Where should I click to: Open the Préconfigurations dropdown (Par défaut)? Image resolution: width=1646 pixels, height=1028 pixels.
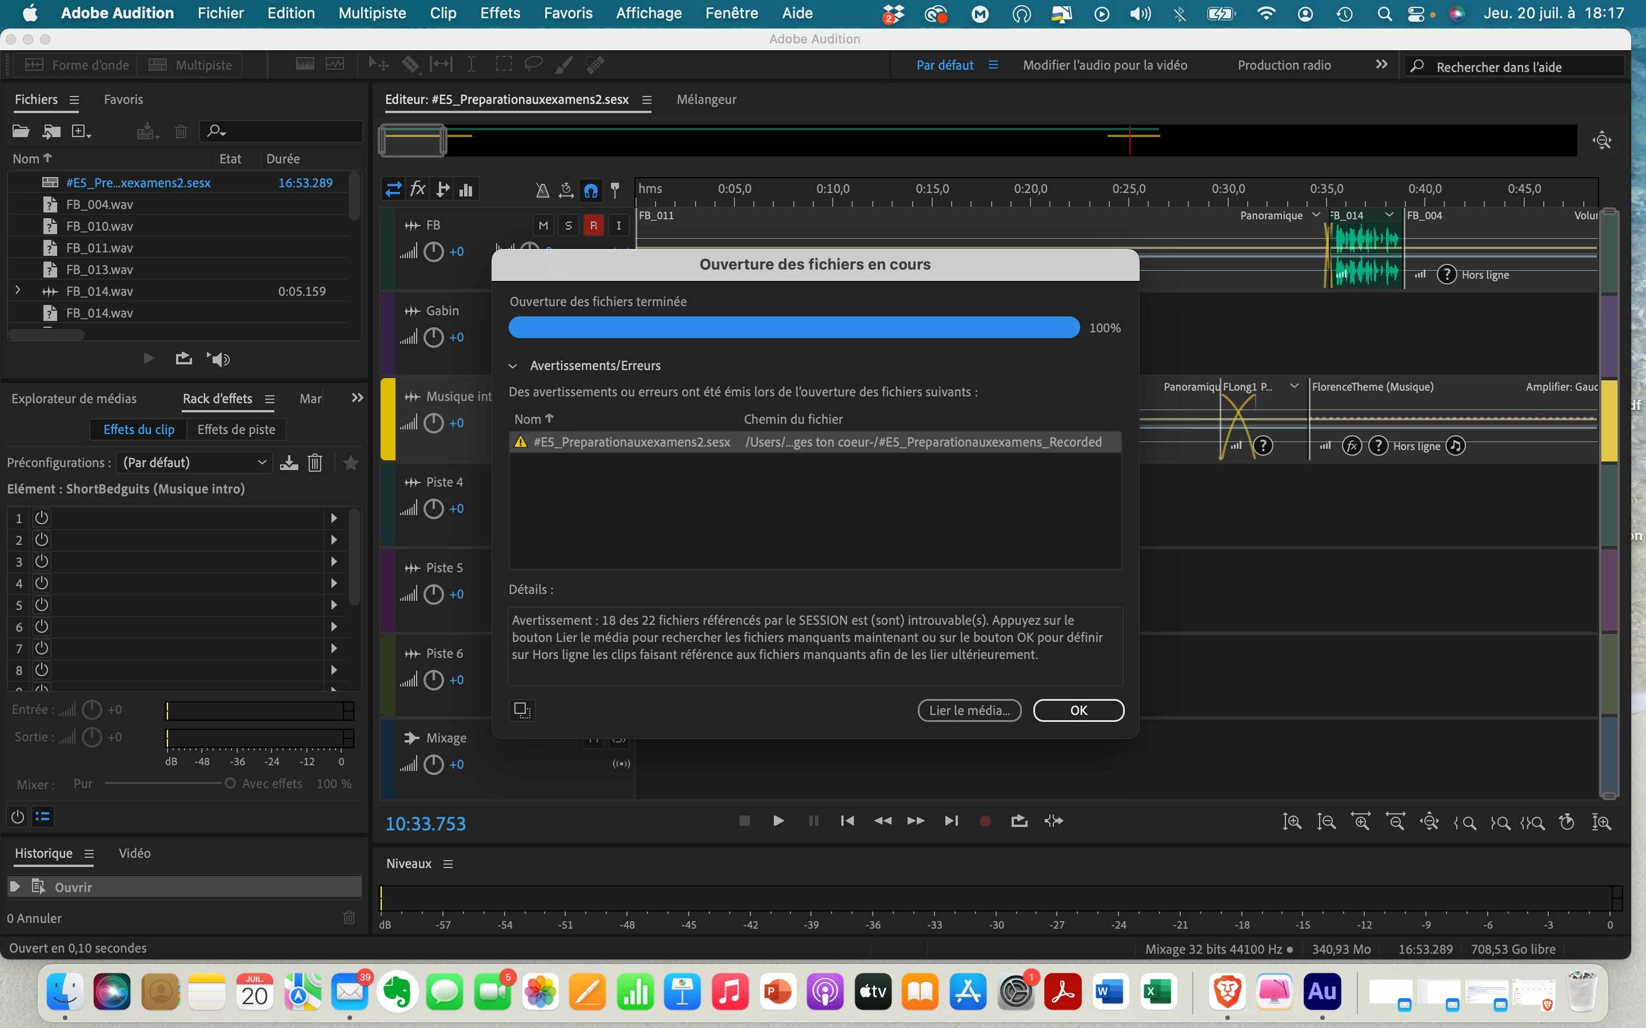coord(194,463)
